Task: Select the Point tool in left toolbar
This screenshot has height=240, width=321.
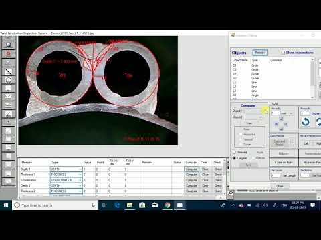Action: tap(9, 122)
